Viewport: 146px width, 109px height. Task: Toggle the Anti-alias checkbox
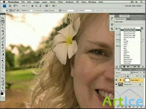[35, 10]
